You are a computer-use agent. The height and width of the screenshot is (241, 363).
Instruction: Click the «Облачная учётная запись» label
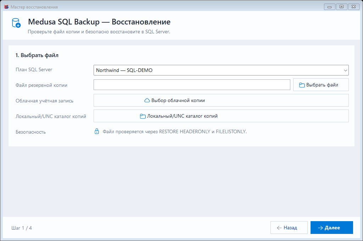(x=44, y=101)
